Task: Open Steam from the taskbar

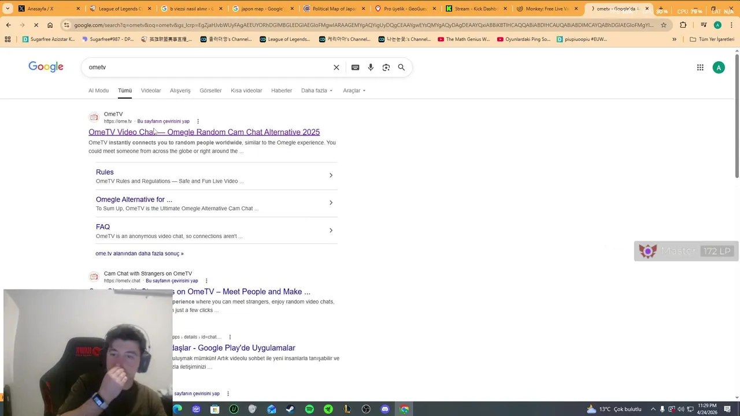Action: click(x=290, y=409)
